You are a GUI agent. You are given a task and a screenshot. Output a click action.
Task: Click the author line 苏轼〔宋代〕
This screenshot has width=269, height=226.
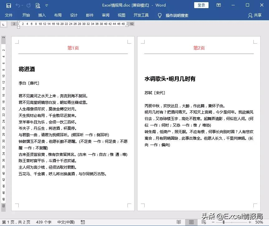(x=155, y=93)
